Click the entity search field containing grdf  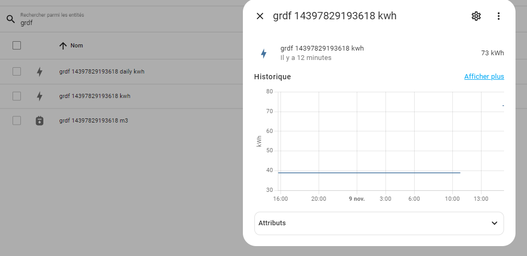124,19
